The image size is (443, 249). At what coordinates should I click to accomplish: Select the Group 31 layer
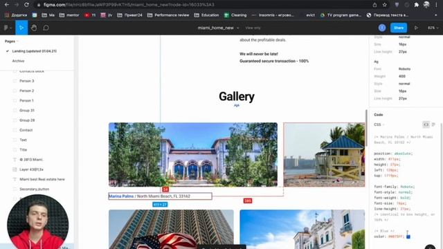pyautogui.click(x=27, y=111)
